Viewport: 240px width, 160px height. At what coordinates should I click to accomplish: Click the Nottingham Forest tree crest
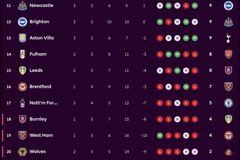22,103
